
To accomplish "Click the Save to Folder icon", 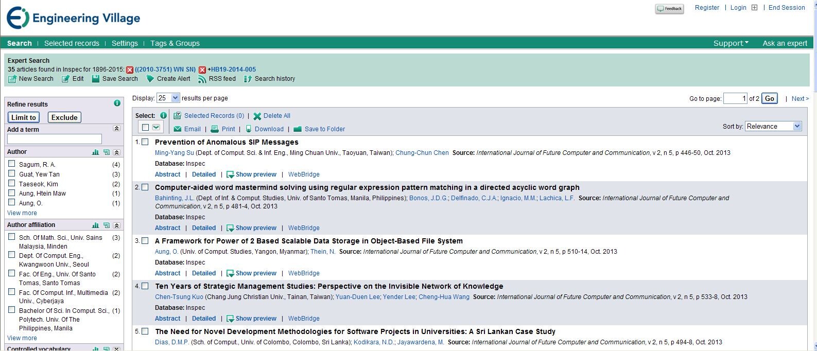I will [298, 129].
